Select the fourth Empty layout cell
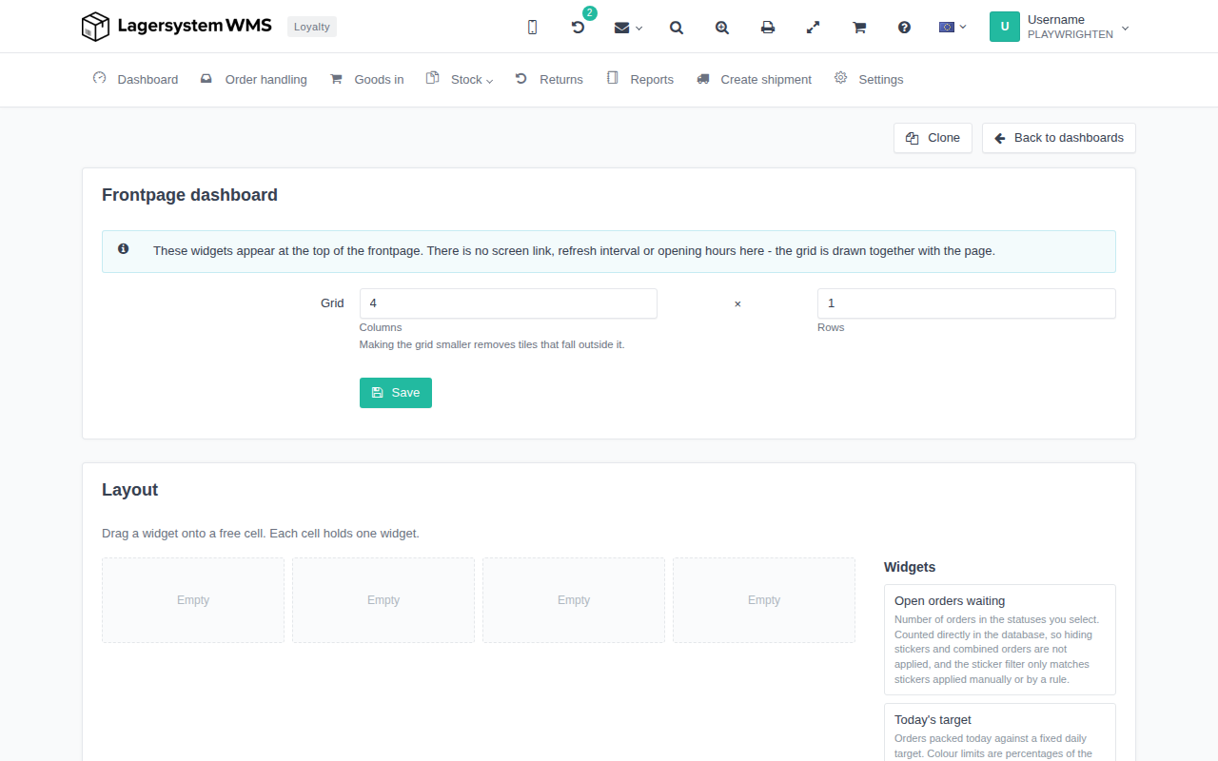 (x=764, y=600)
